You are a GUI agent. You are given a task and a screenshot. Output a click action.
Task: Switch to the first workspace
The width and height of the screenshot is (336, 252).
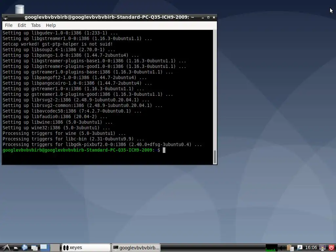45,248
